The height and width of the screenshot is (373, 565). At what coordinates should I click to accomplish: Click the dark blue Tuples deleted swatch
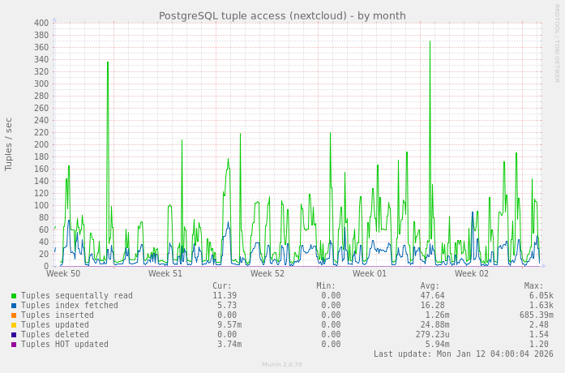14,335
